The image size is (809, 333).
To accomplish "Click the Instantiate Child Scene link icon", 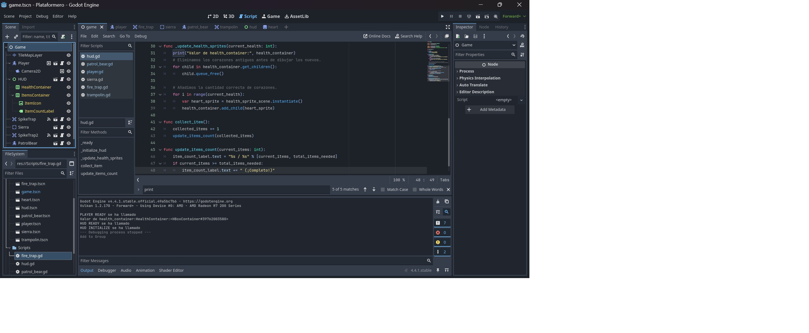I will (16, 37).
